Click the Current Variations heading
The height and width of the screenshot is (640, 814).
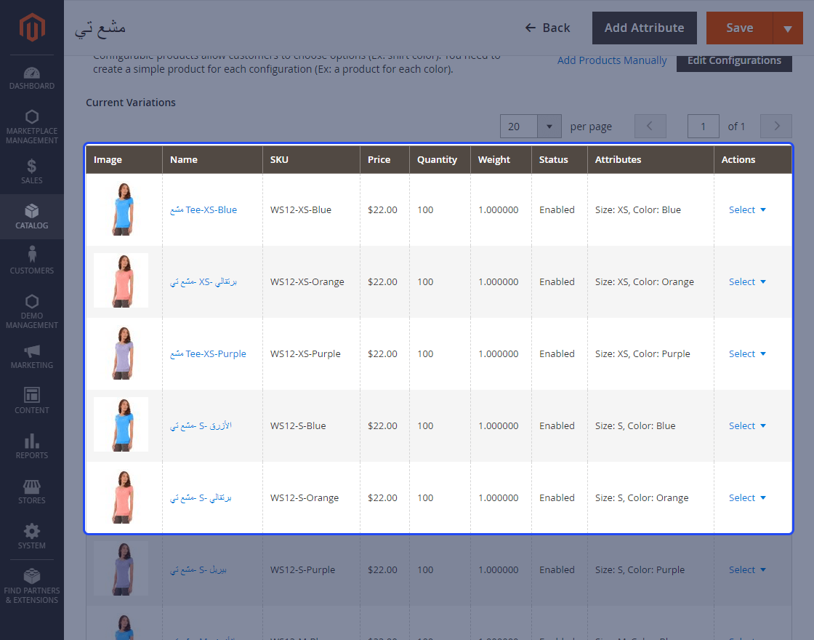coord(131,103)
